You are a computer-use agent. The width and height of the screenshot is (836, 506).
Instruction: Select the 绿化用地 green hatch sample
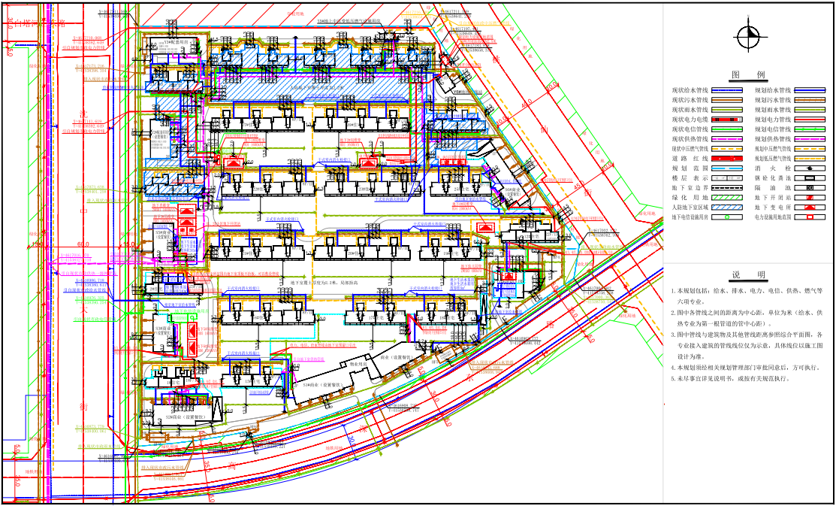pos(727,197)
